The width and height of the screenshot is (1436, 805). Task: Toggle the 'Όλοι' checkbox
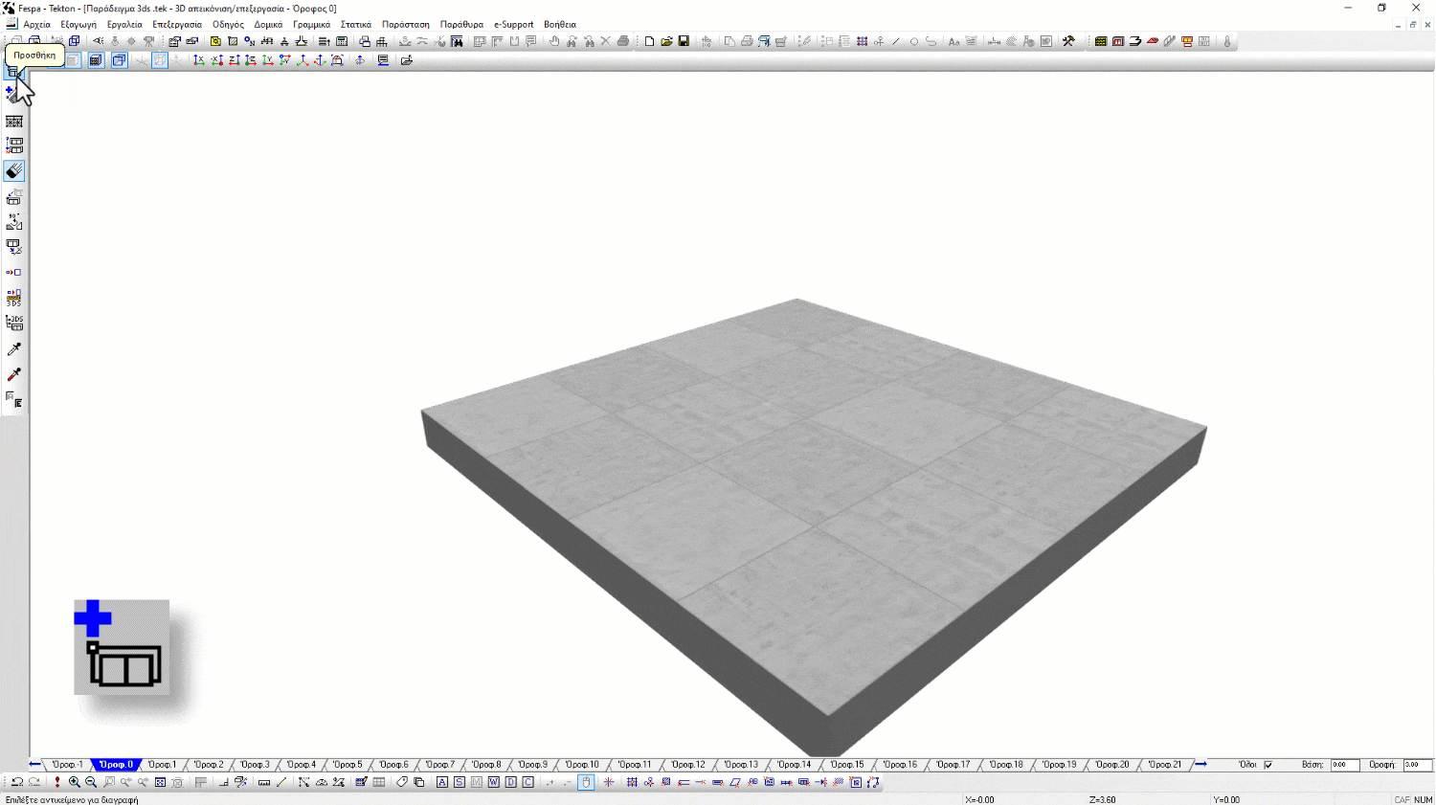[x=1268, y=765]
